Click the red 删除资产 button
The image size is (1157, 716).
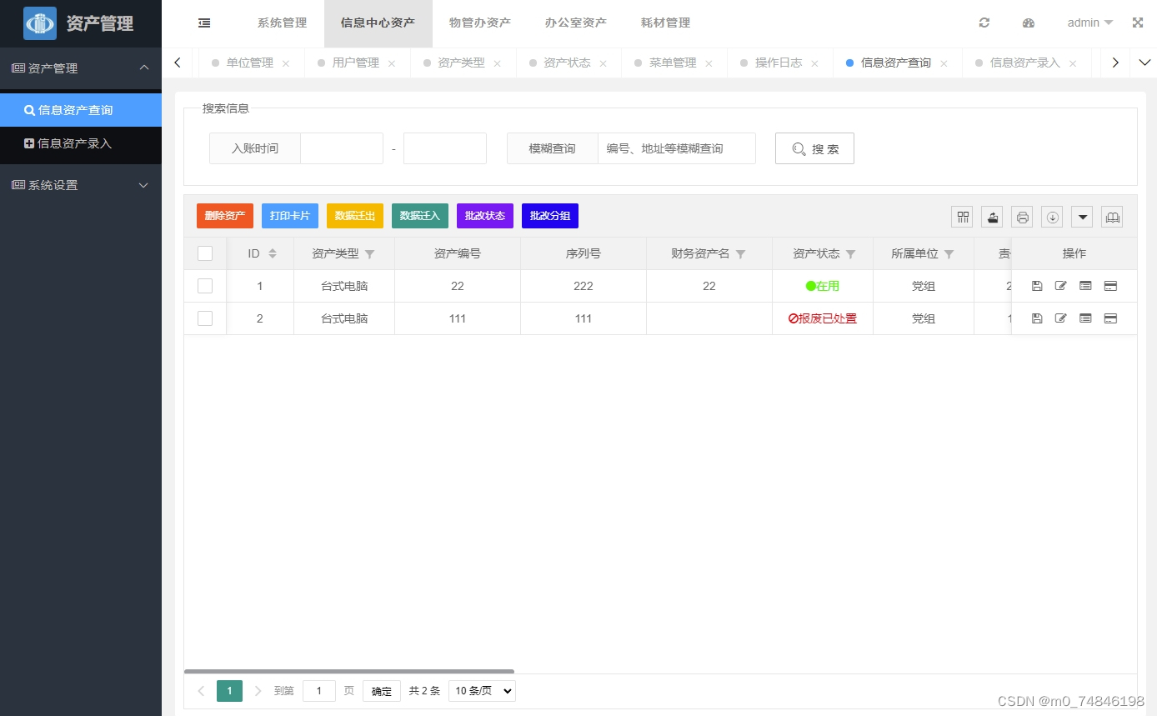pos(225,216)
